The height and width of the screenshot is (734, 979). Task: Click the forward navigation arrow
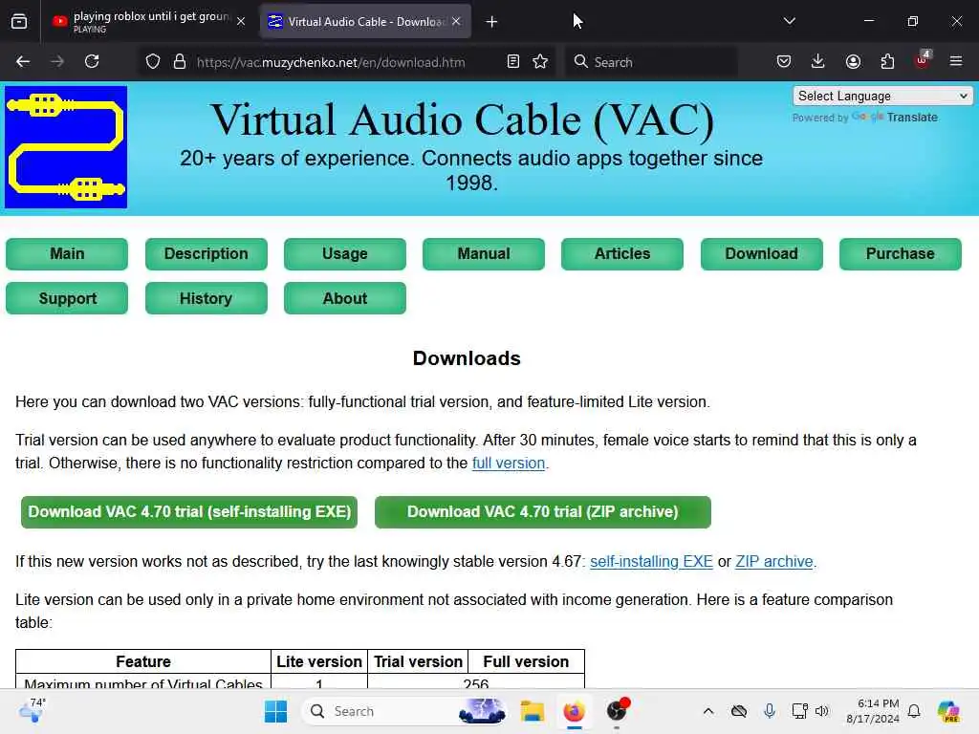point(56,61)
